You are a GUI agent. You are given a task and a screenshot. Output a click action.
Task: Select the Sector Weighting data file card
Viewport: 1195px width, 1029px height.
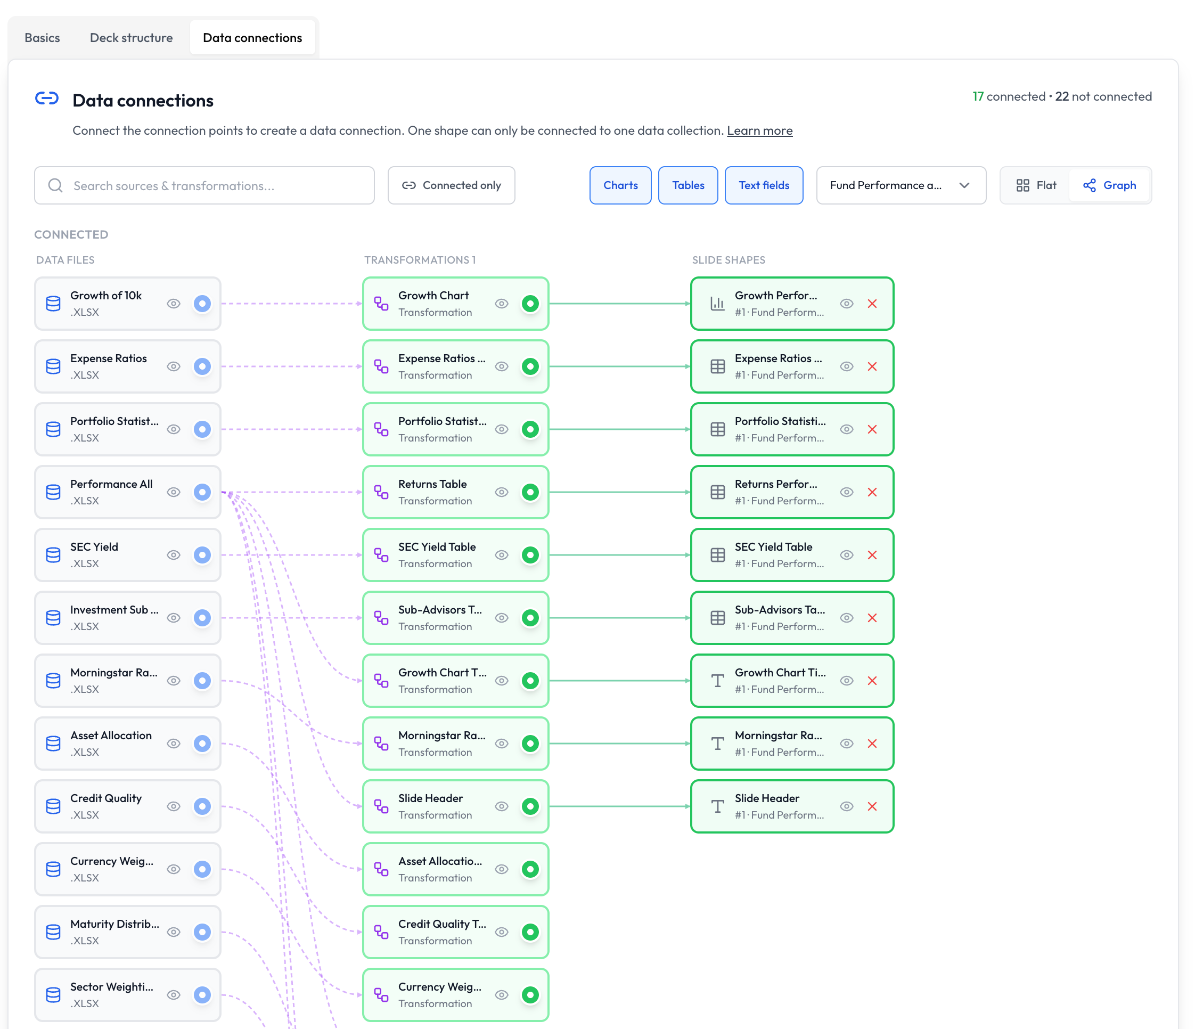[127, 995]
